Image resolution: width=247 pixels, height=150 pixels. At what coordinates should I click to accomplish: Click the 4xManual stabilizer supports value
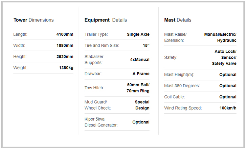pos(140,60)
